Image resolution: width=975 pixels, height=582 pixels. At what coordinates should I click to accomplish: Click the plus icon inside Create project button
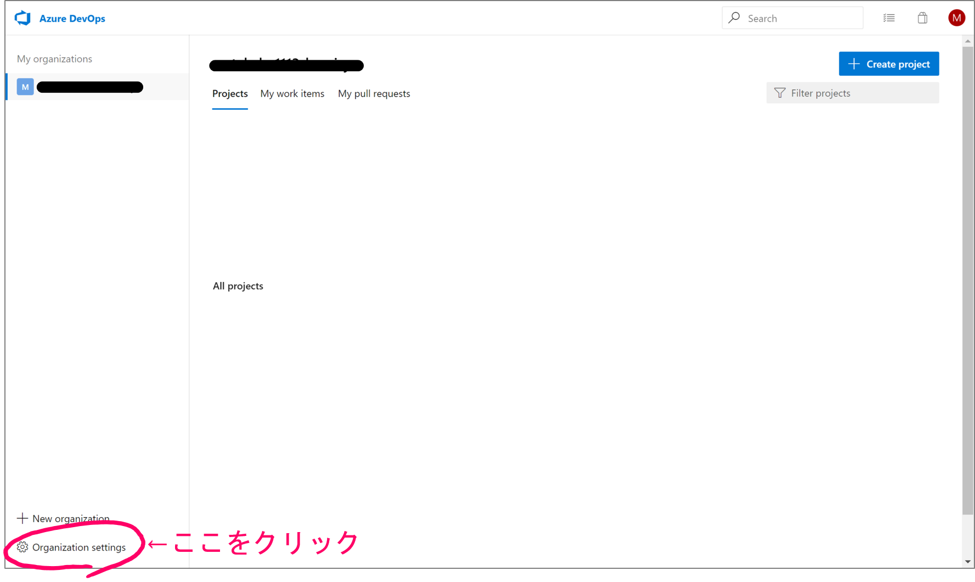(x=854, y=64)
